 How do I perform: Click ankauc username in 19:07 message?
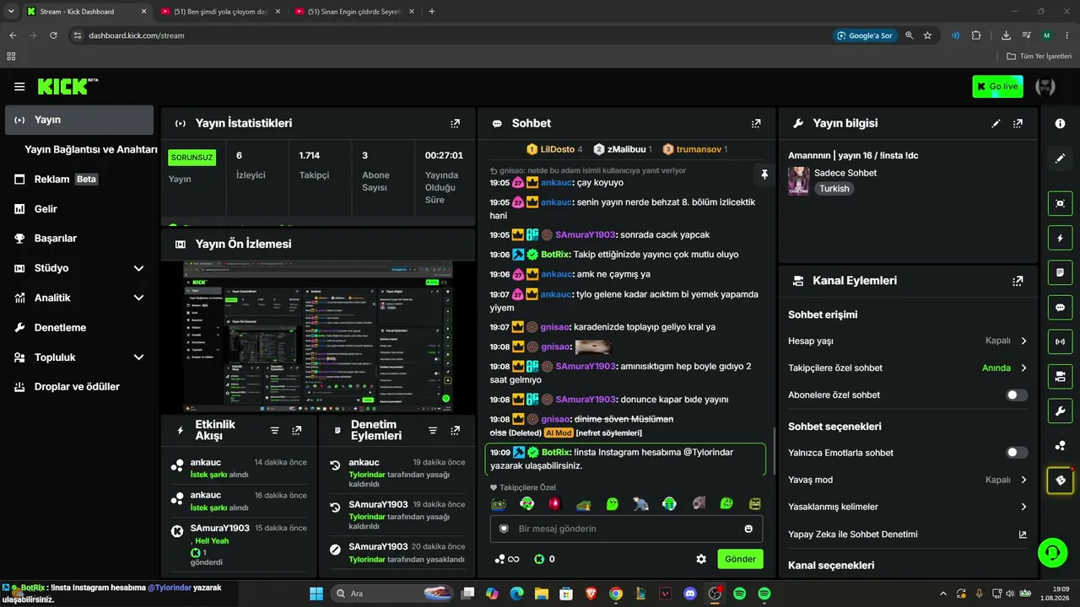(555, 294)
